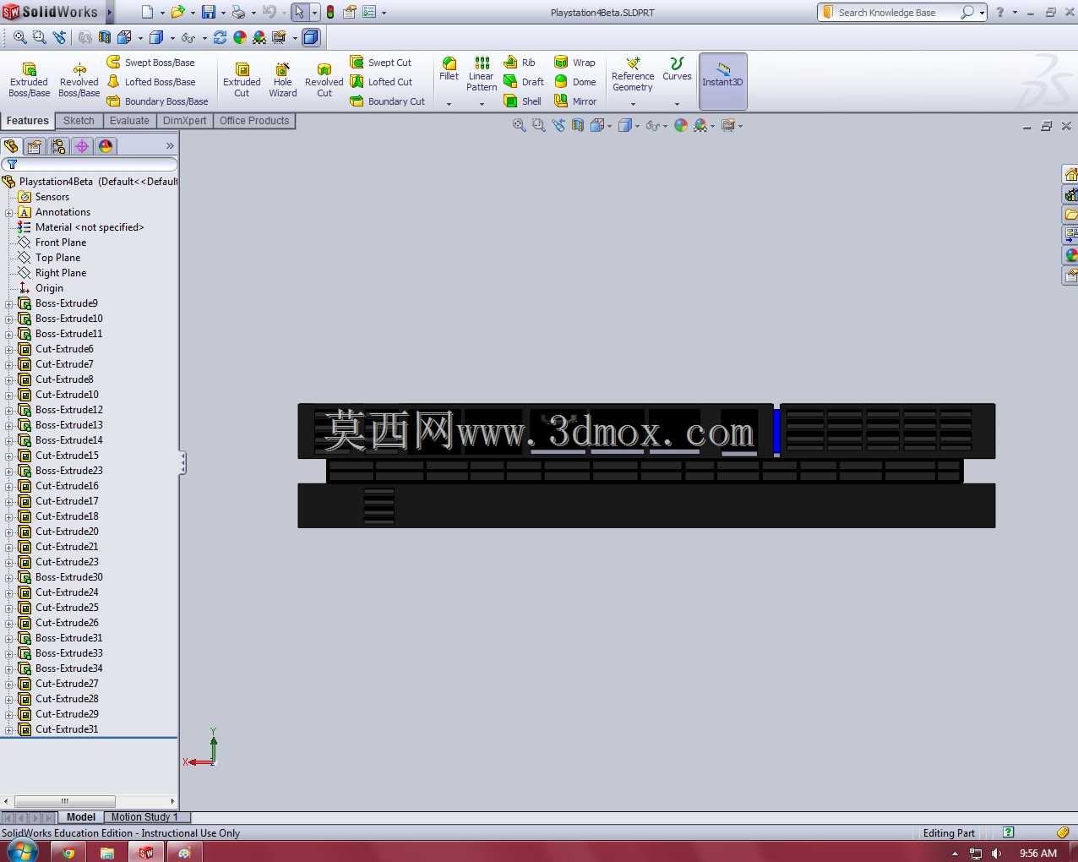Open the Windows Start button

22,851
